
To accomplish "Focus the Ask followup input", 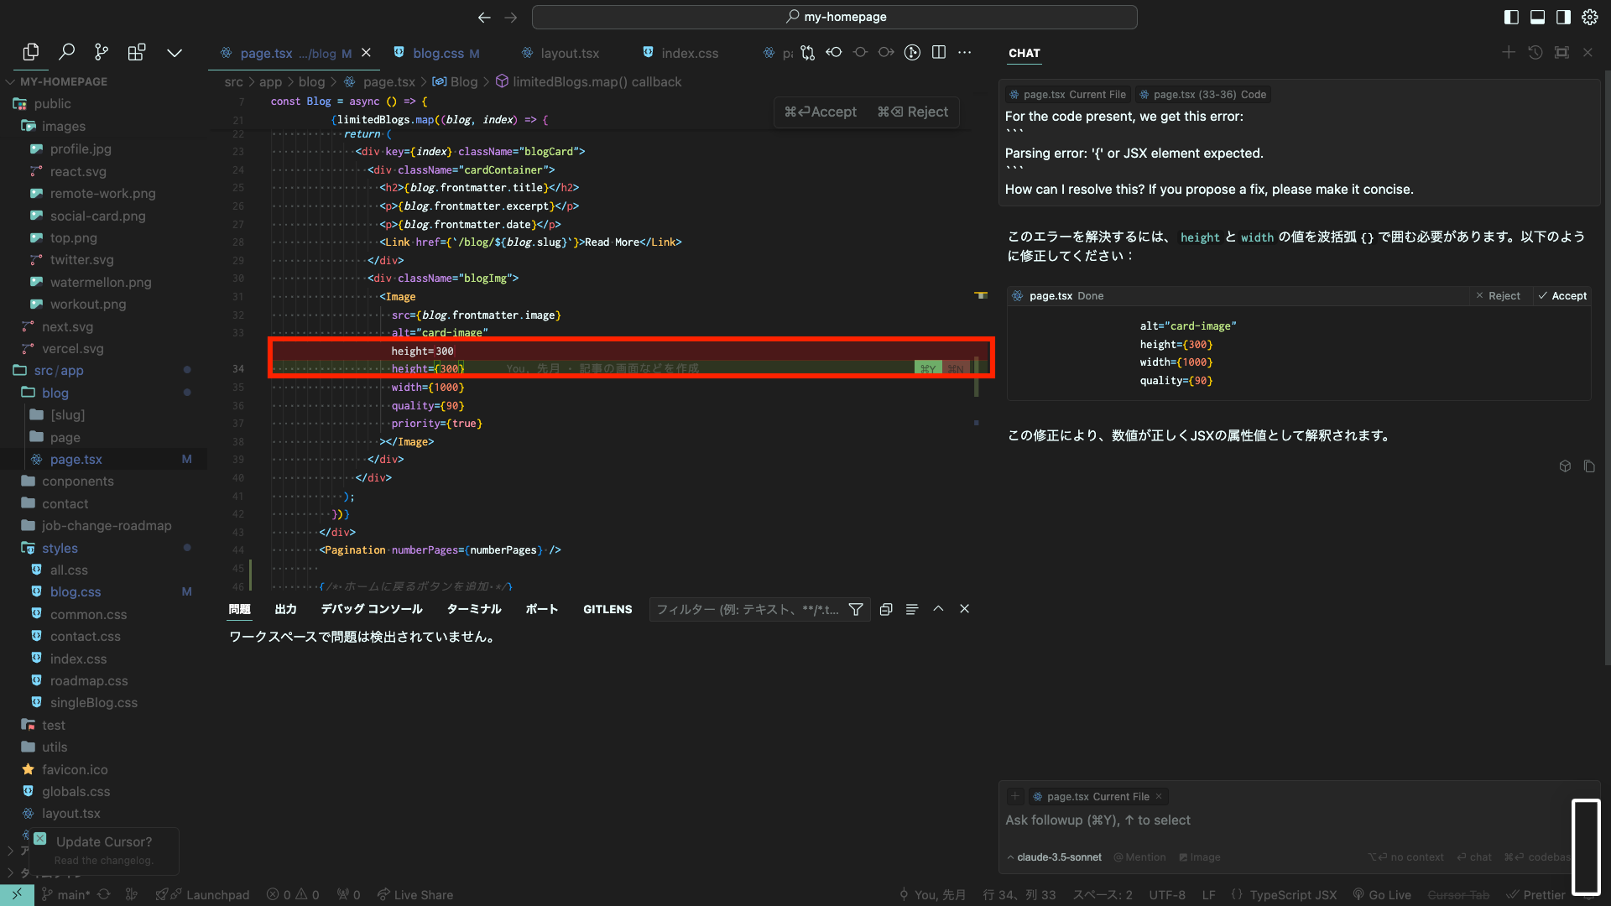I will [1284, 820].
